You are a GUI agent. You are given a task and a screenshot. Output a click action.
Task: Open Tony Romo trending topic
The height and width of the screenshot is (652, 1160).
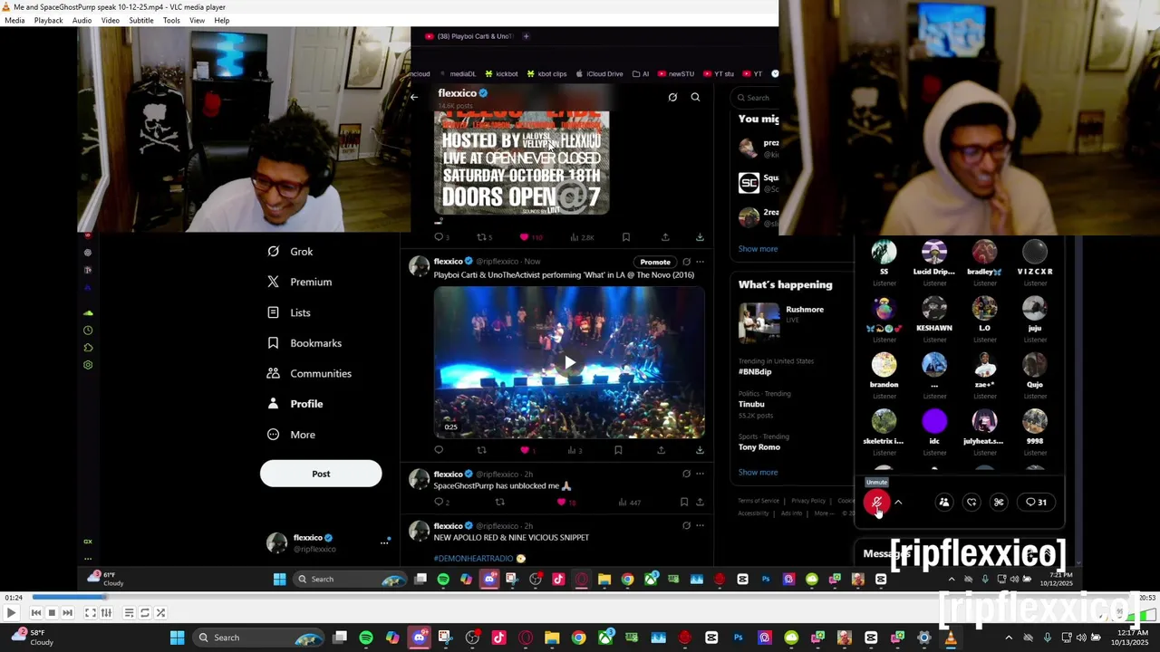click(x=759, y=446)
